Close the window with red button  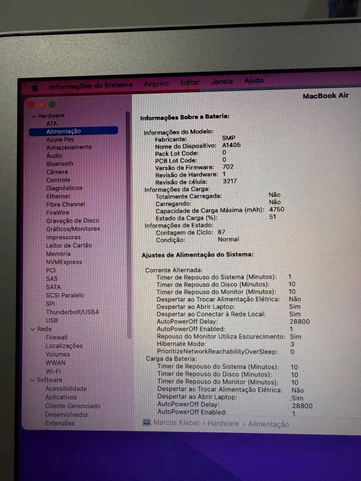pyautogui.click(x=32, y=105)
